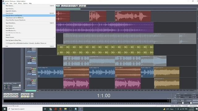Viewport: 198px width, 111px height.
Task: Select Close All (Waves and Session)
Action: click(x=29, y=15)
